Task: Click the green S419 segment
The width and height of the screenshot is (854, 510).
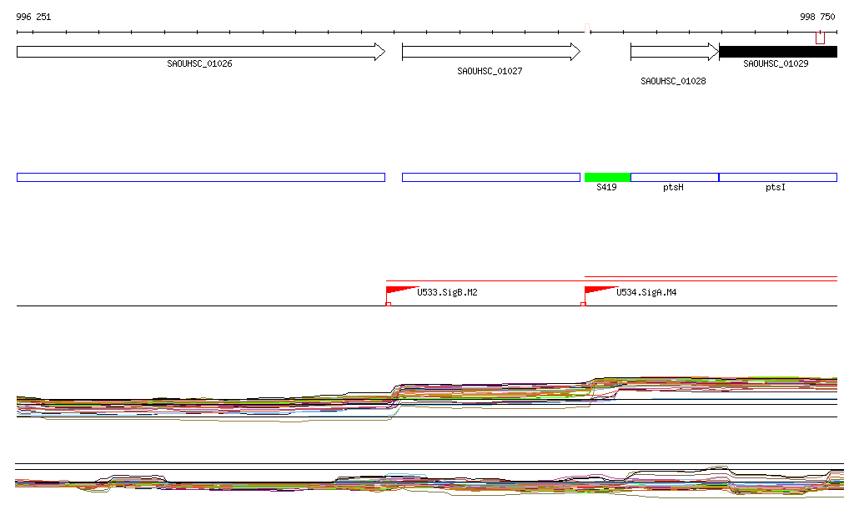Action: 607,177
